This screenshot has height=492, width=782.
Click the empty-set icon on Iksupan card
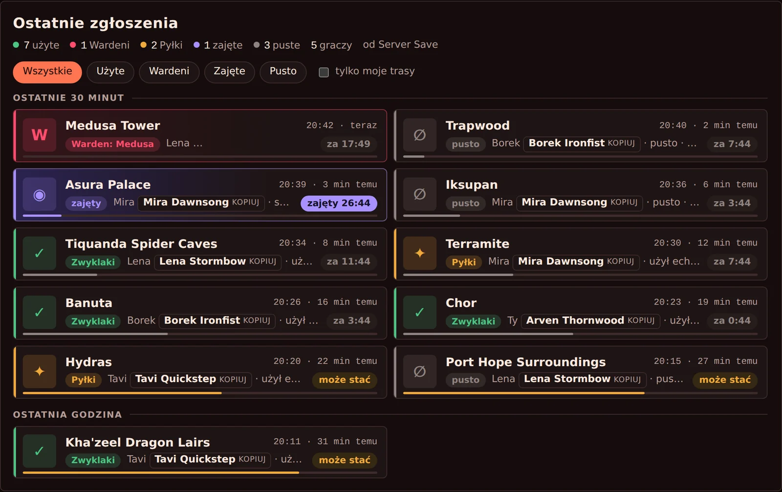click(x=420, y=194)
